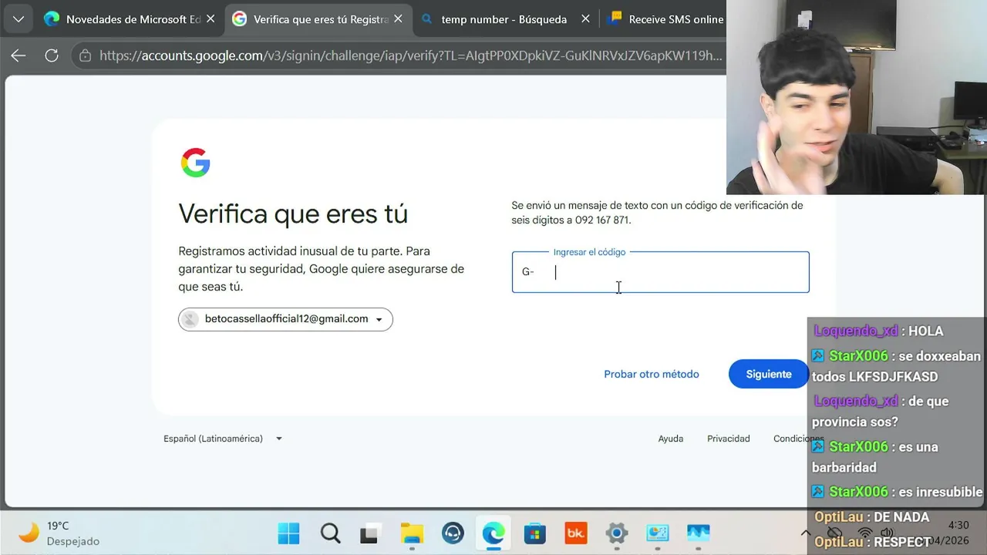The width and height of the screenshot is (987, 555).
Task: Show hidden system tray icons chevron
Action: click(x=806, y=533)
